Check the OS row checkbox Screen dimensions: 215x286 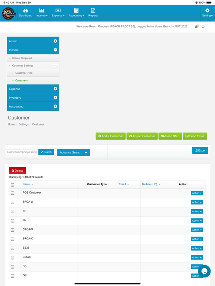pyautogui.click(x=12, y=276)
